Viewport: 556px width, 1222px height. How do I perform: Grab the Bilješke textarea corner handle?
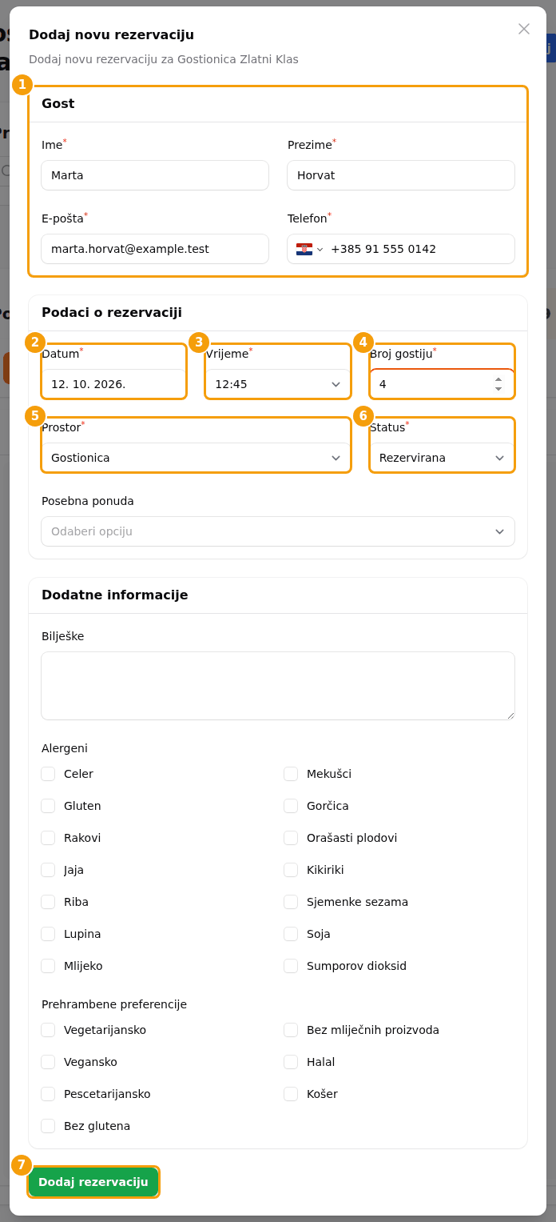coord(510,715)
